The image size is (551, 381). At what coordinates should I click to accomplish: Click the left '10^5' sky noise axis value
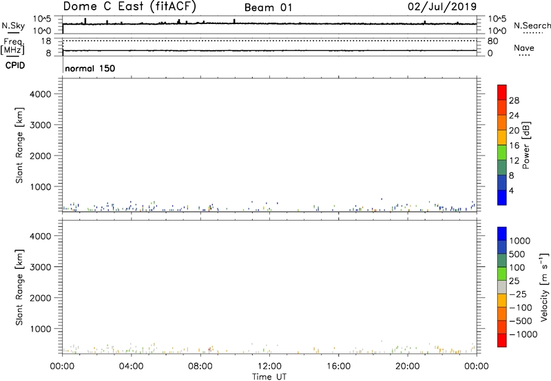pyautogui.click(x=42, y=19)
